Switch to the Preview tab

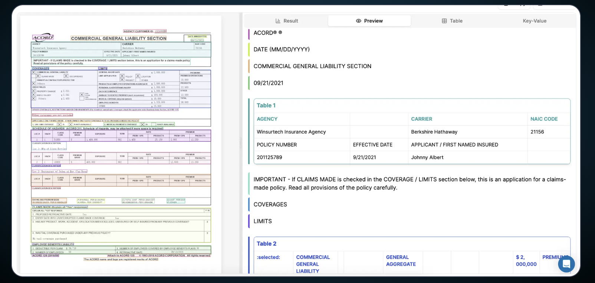click(369, 21)
